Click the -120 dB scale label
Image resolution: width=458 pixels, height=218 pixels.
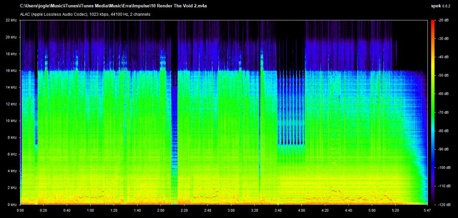(444, 204)
